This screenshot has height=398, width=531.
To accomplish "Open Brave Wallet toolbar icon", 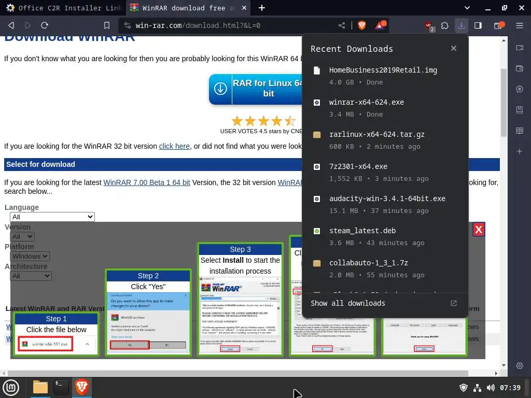I will pyautogui.click(x=499, y=25).
